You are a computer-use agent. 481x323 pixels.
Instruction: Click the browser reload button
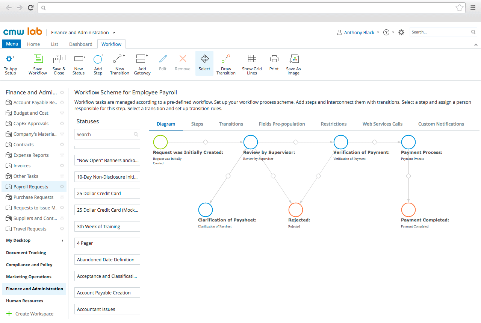[x=31, y=8]
